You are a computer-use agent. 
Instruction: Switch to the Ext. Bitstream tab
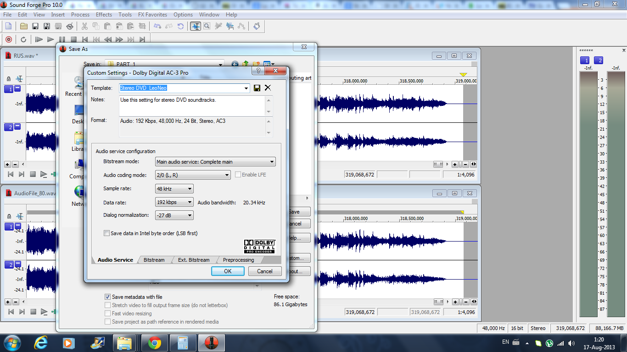pos(194,260)
